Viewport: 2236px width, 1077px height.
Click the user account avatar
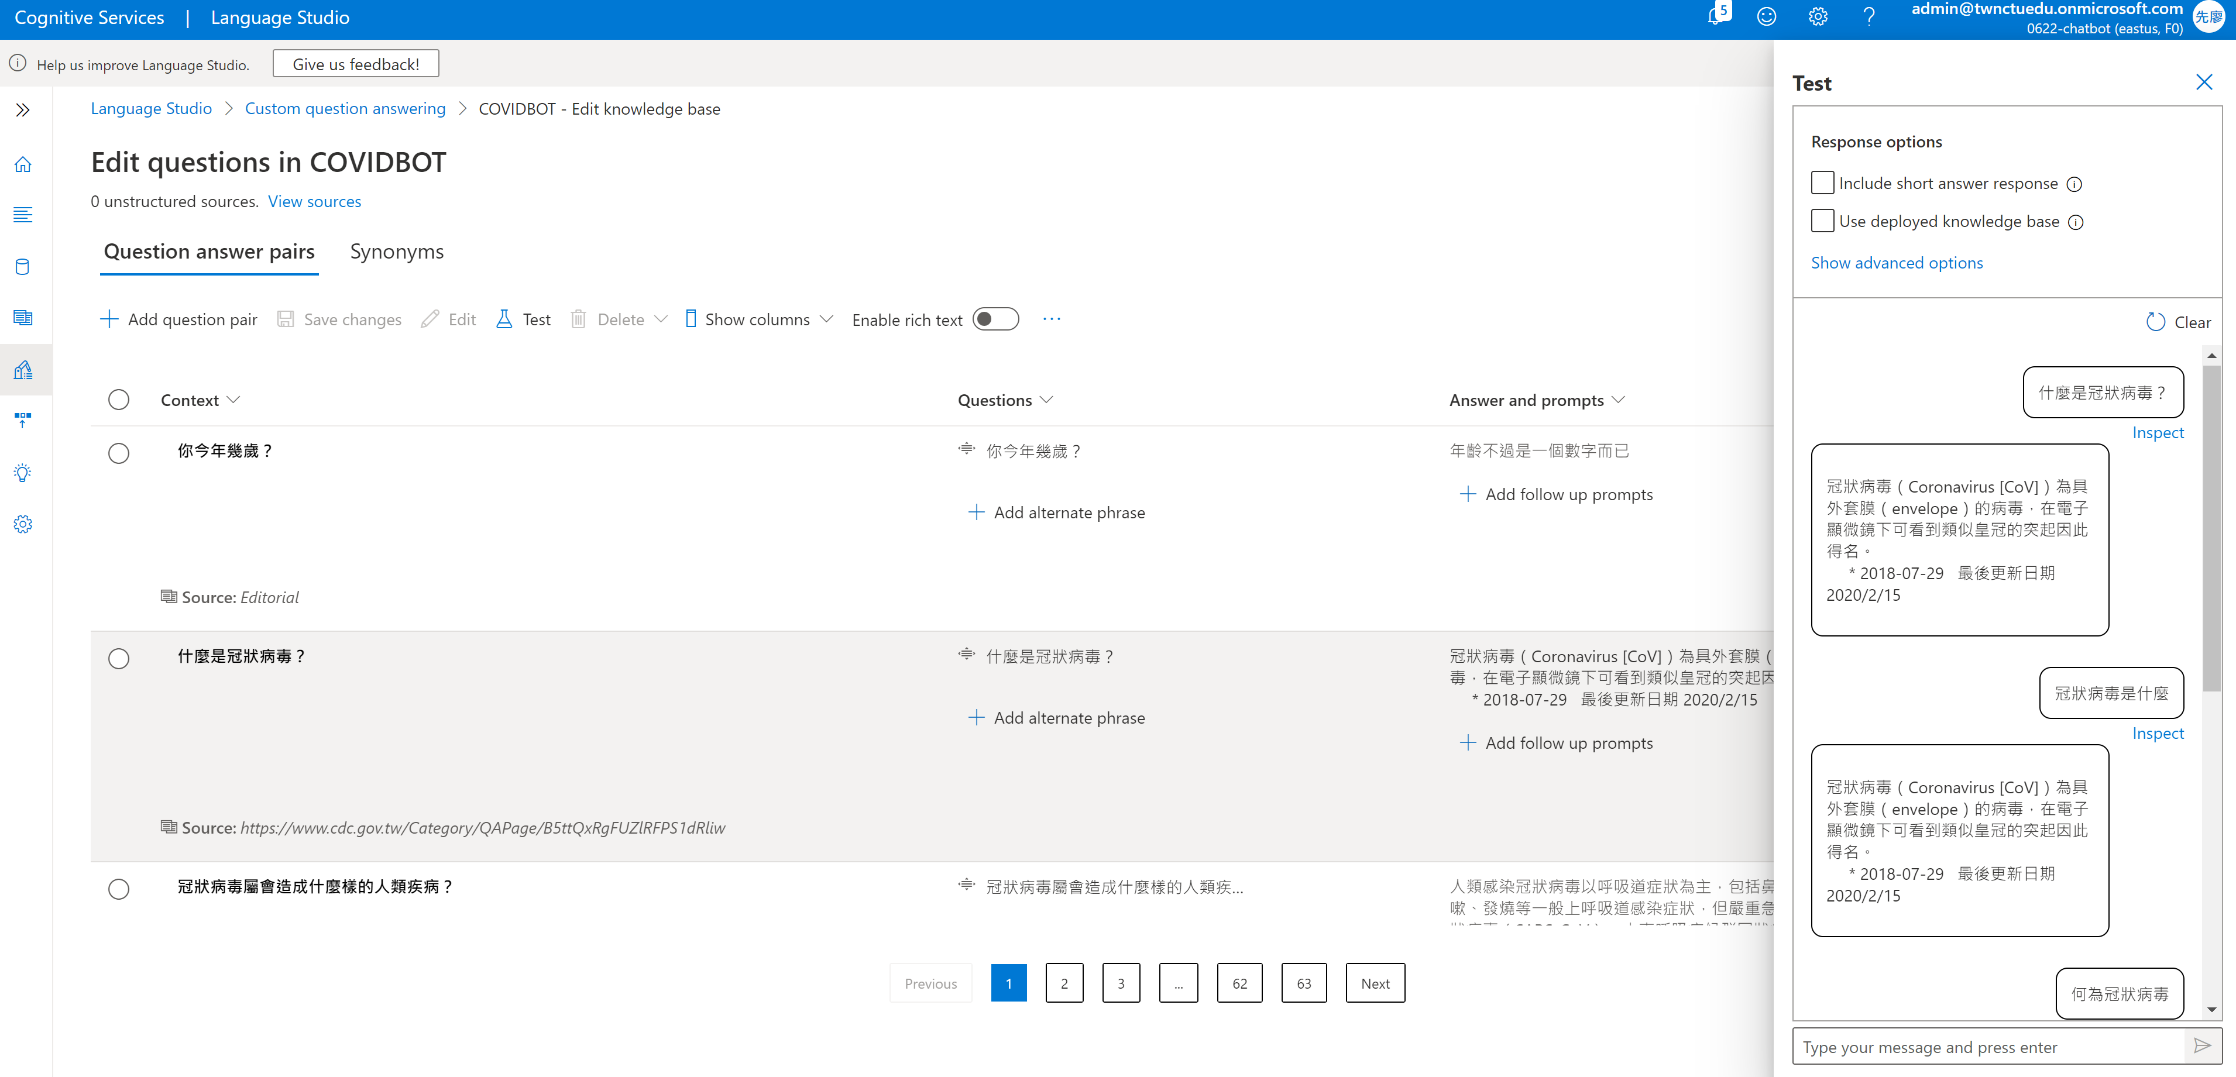(2210, 18)
